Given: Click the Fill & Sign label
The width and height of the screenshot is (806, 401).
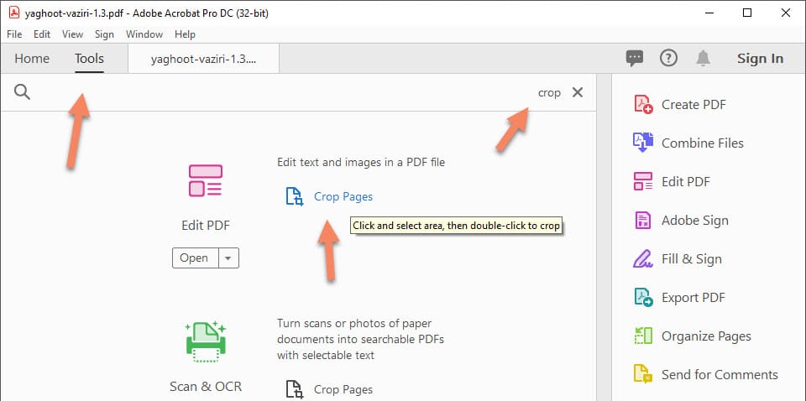Looking at the screenshot, I should coord(691,258).
